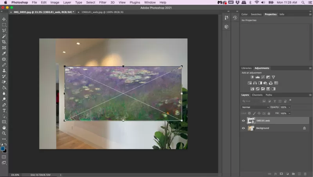This screenshot has width=313, height=177.
Task: Select the Dodge tool
Action: [x=4, y=99]
